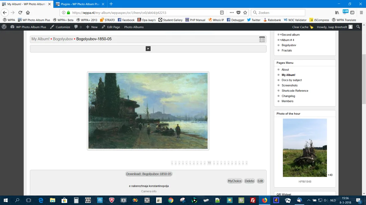Open the calendar icon in breadcrumb bar
The width and height of the screenshot is (366, 205).
coord(262,39)
